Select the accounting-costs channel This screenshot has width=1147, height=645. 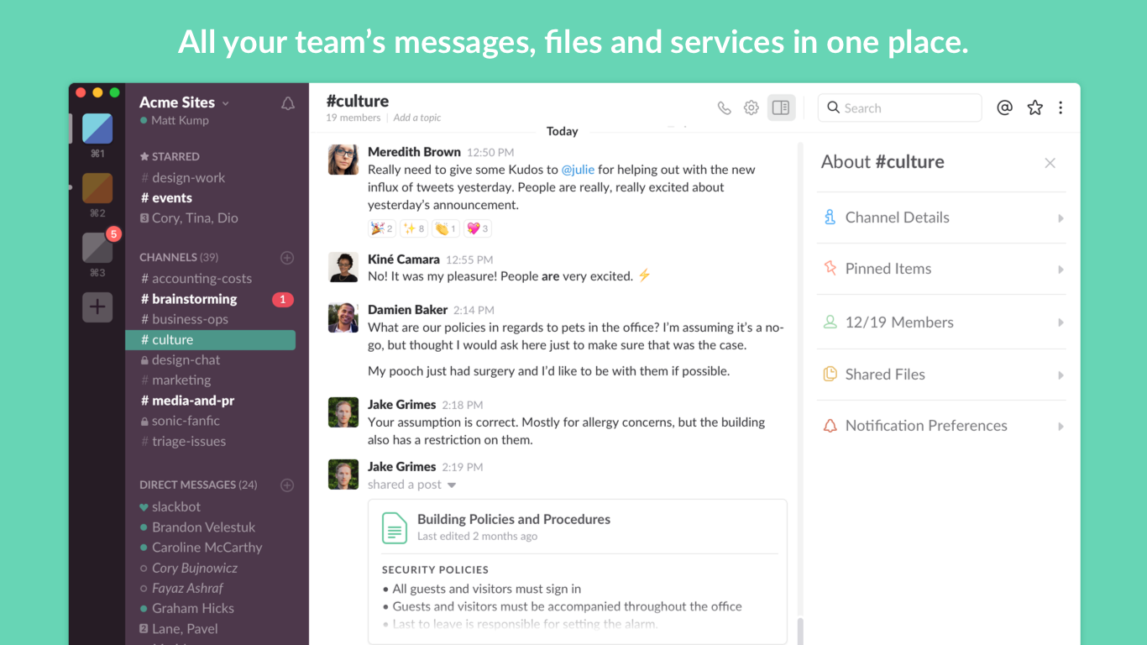tap(196, 278)
